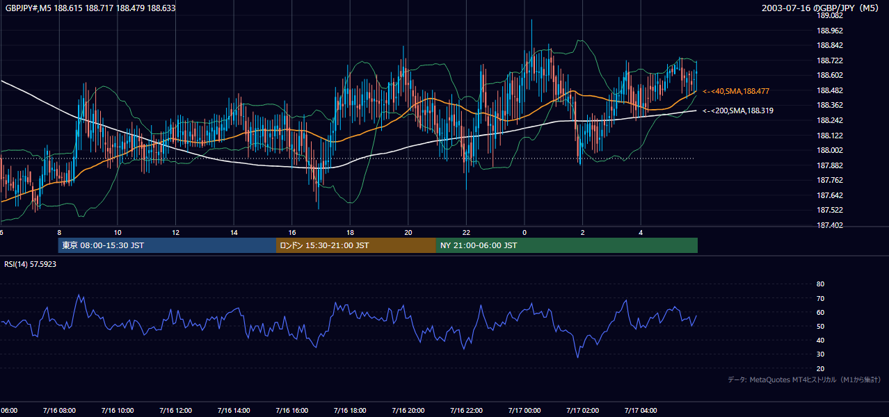Click price level 188.362 on the axis

click(830, 105)
